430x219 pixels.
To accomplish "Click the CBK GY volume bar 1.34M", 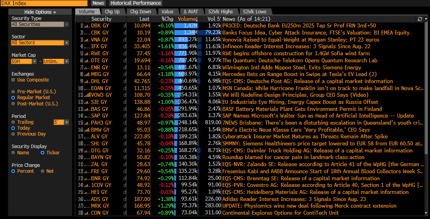I will click(x=186, y=33).
